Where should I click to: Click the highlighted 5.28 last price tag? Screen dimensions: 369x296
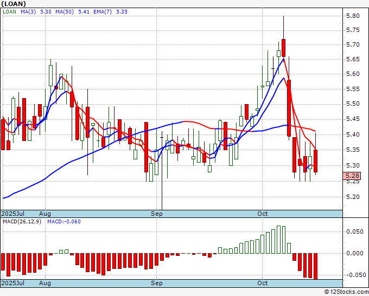(352, 176)
